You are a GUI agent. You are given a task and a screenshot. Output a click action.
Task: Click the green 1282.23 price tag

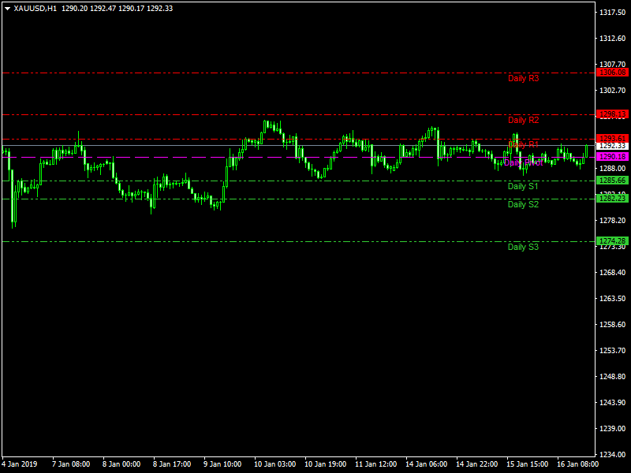[612, 199]
